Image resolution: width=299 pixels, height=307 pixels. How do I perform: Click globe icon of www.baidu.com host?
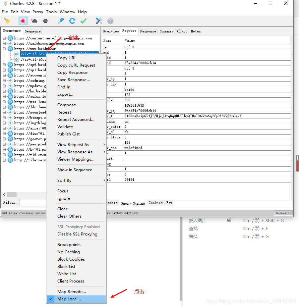[10, 49]
